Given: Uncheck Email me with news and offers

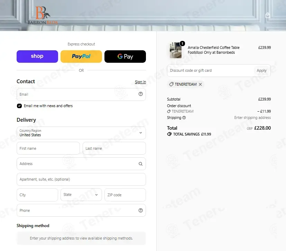Looking at the screenshot, I should tap(19, 106).
